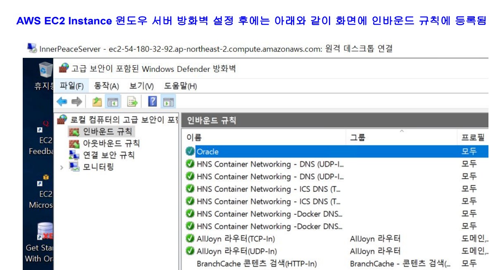
Task: Click the Remote Desktop connection title icon
Action: point(32,48)
